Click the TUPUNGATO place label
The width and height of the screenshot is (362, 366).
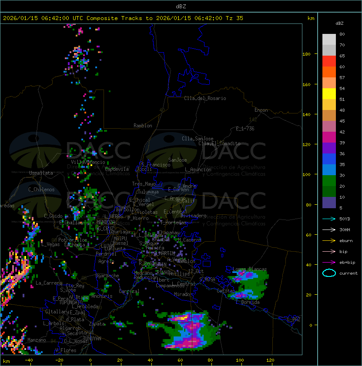click(x=70, y=302)
